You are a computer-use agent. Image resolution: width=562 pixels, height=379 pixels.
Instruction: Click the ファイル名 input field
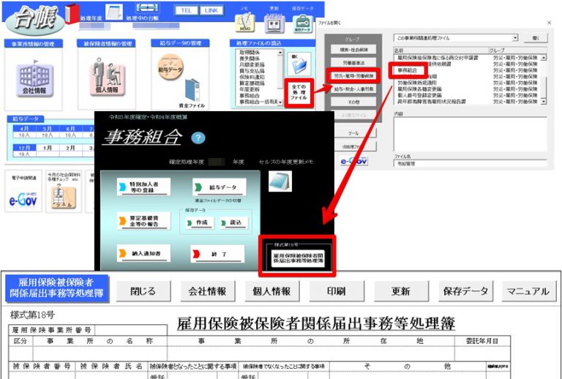(471, 163)
